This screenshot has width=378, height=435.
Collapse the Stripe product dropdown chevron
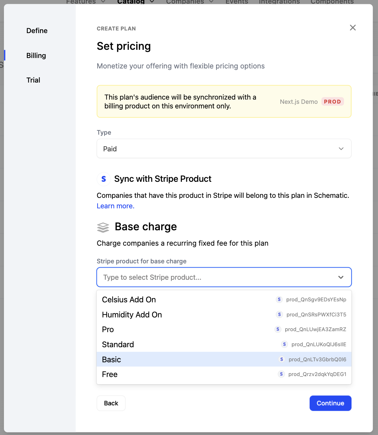point(341,277)
